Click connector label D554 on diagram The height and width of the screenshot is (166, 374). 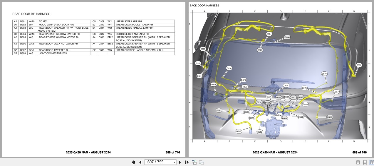[269, 97]
